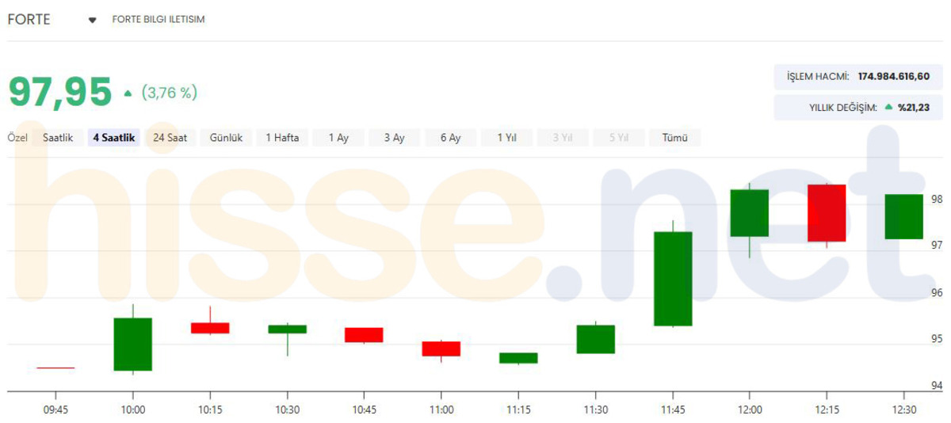Screen dimensions: 951x423
Task: Click the disabled 5 Yıl range
Action: 619,138
